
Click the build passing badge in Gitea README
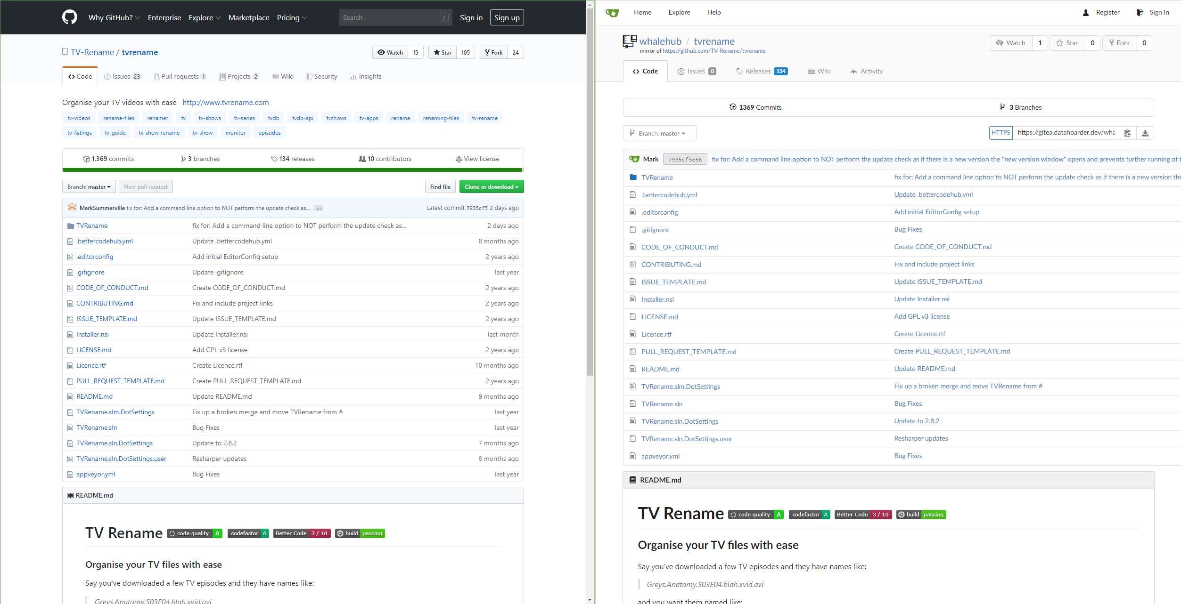921,515
